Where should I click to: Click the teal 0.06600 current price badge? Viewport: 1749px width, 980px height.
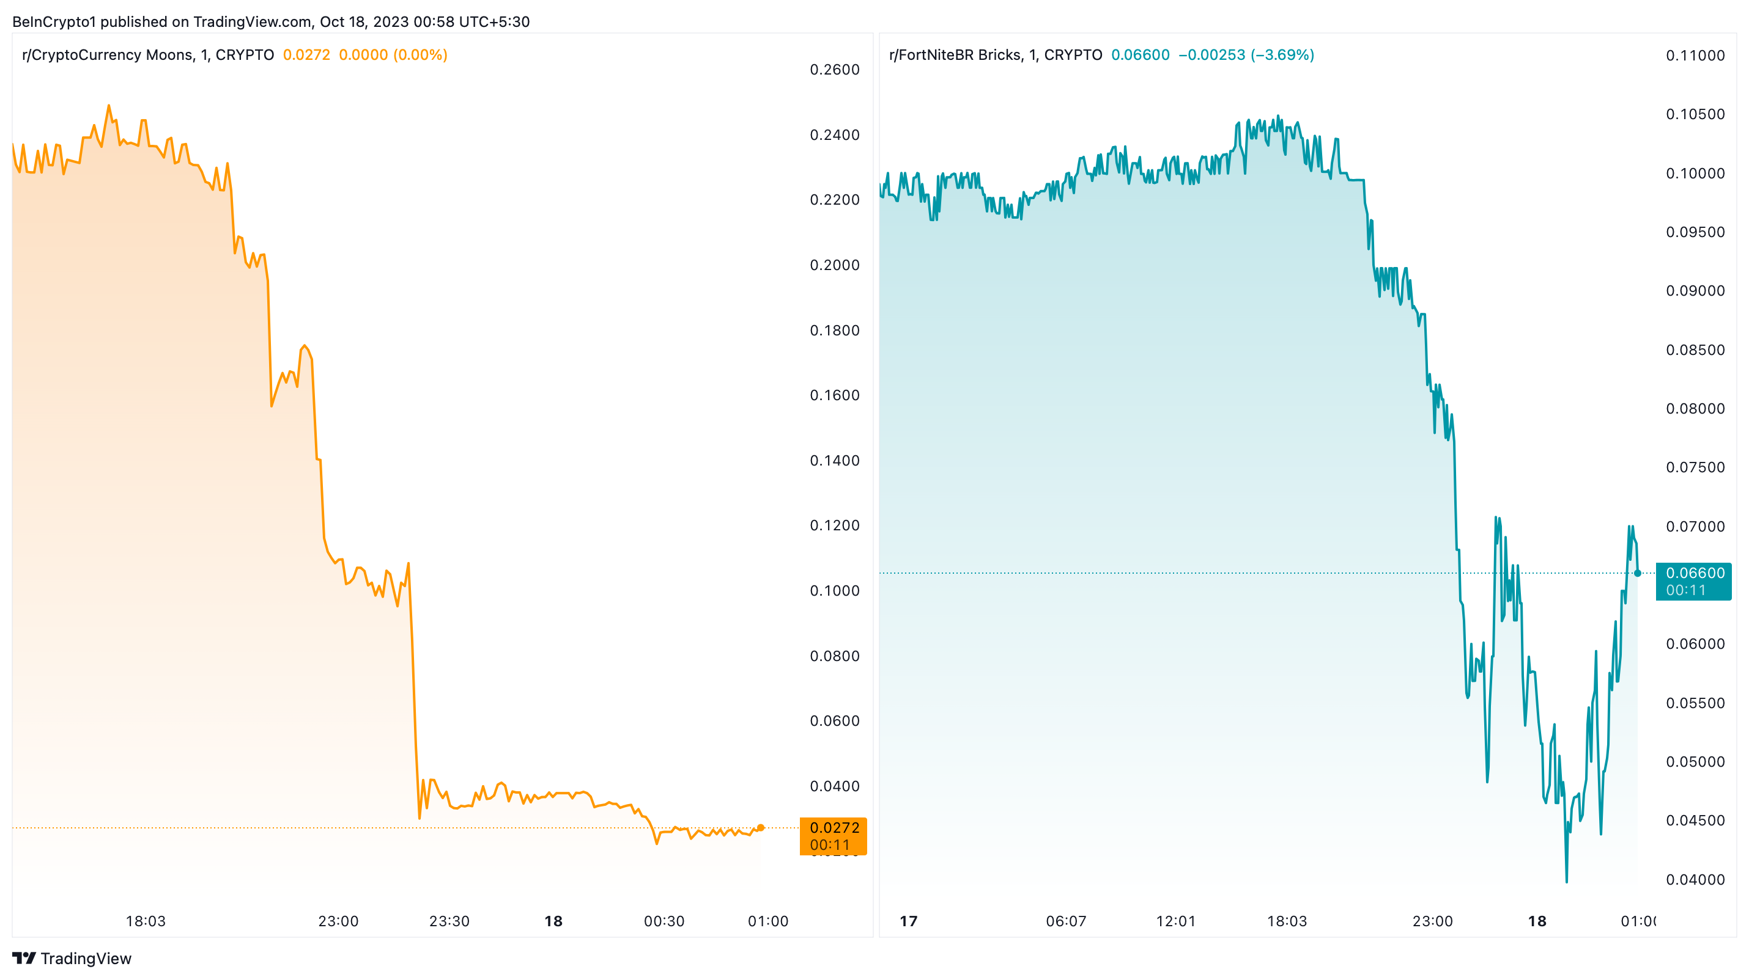(x=1693, y=581)
